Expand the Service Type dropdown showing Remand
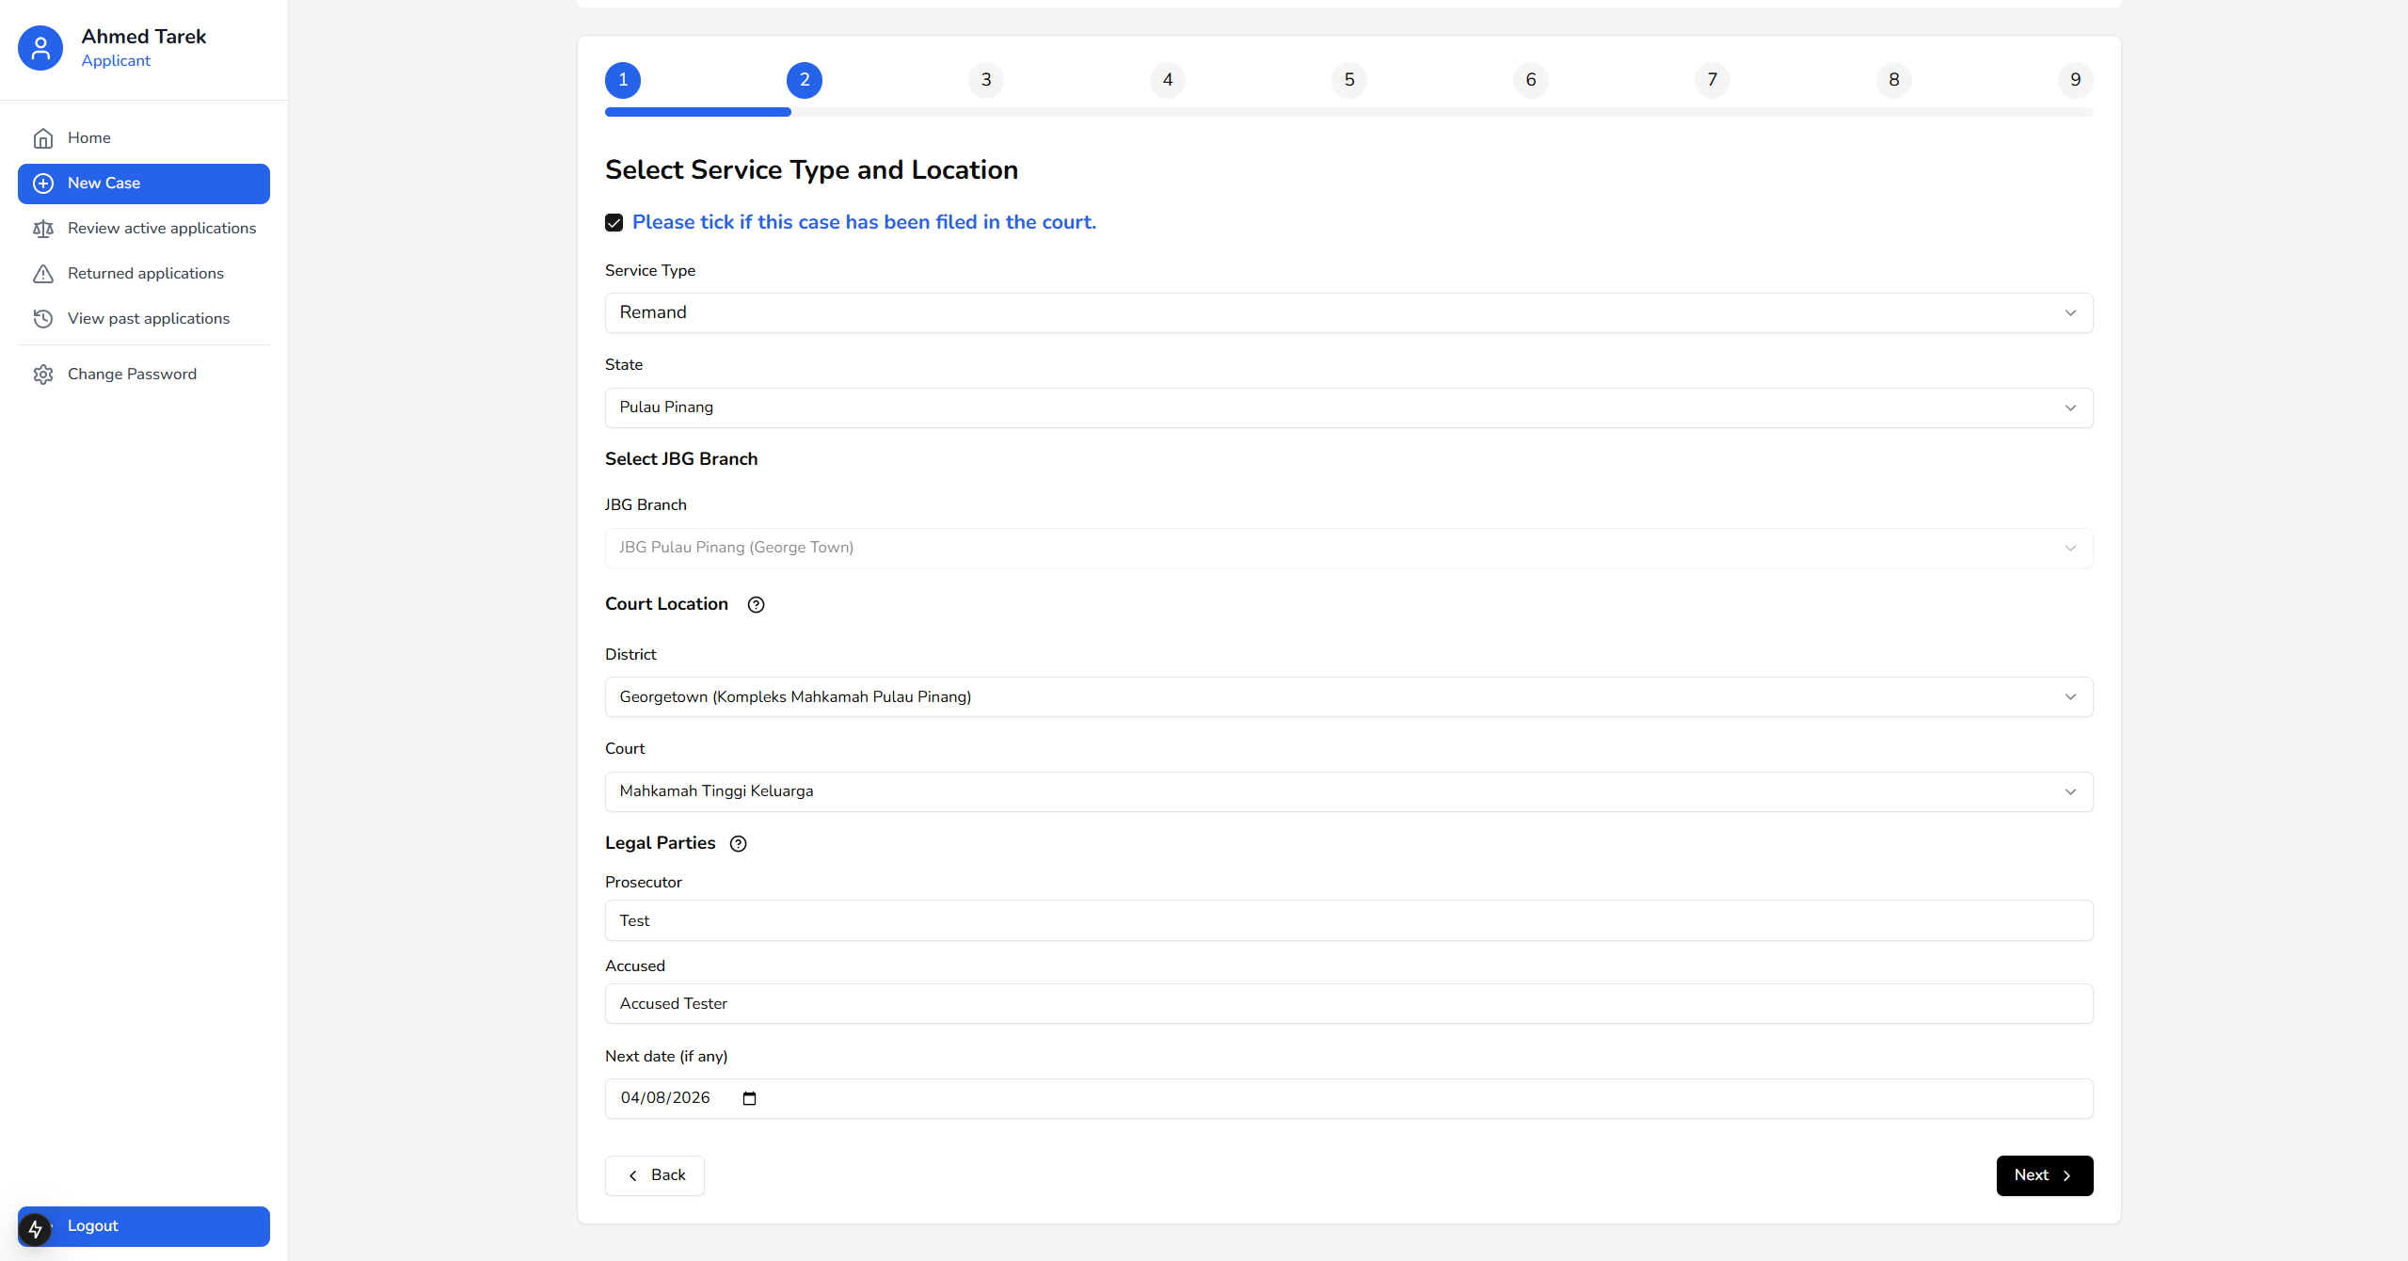2408x1261 pixels. (1348, 313)
